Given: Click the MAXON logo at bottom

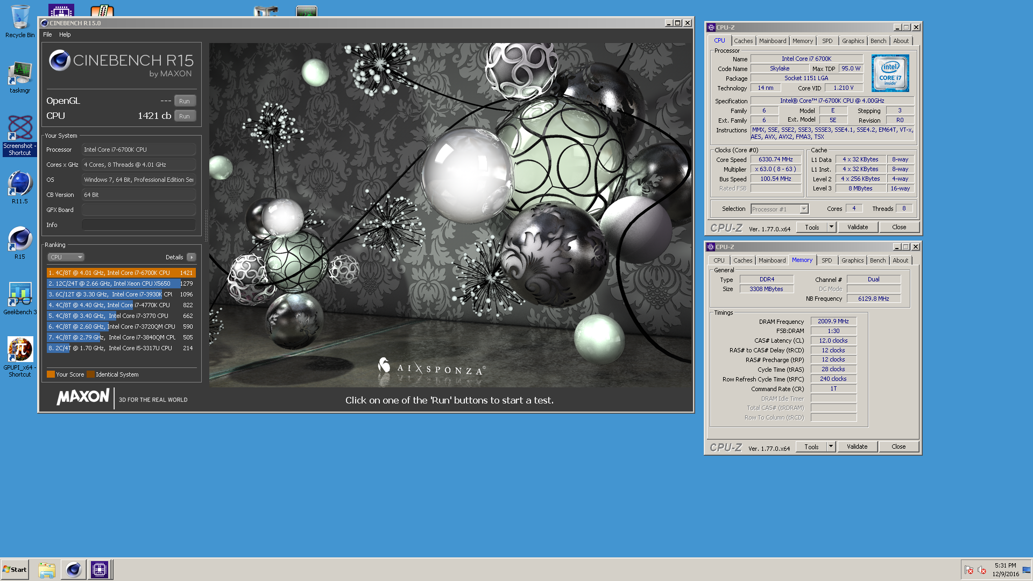Looking at the screenshot, I should click(x=83, y=398).
